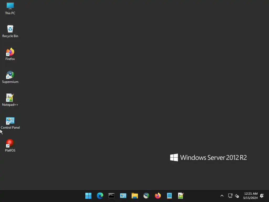The height and width of the screenshot is (202, 269).
Task: Open the clock showing 12:21 AM
Action: tap(250, 196)
